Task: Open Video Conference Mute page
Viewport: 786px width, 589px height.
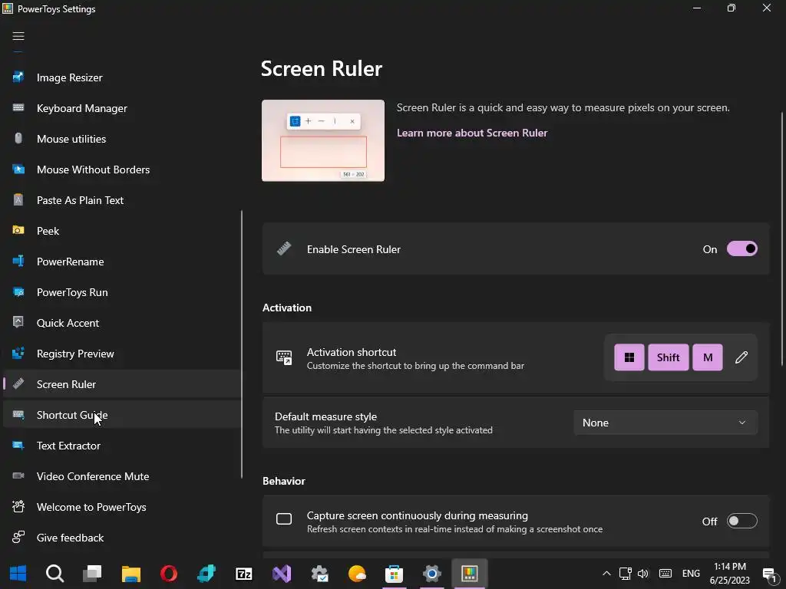Action: pos(121,475)
